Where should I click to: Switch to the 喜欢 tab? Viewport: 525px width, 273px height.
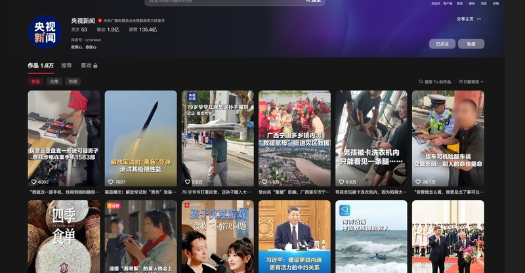pyautogui.click(x=89, y=66)
